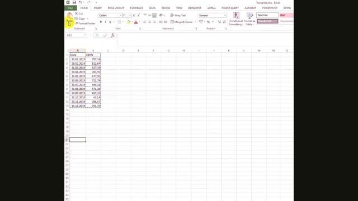This screenshot has height=201, width=358.
Task: Activate the Format Painter brush
Action: tap(85, 23)
